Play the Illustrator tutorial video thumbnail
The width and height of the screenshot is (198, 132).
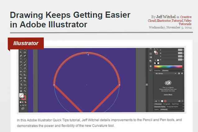click(x=101, y=80)
